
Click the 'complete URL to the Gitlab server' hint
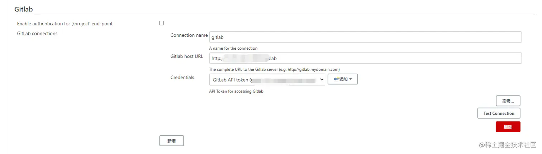[x=274, y=69]
